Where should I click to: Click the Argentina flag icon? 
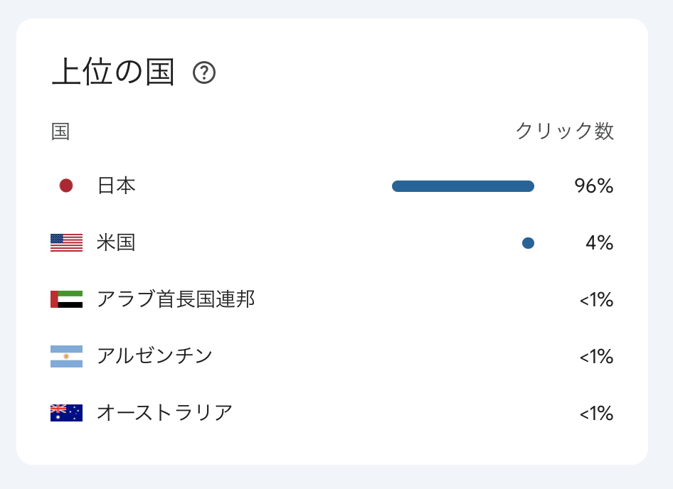pos(66,356)
